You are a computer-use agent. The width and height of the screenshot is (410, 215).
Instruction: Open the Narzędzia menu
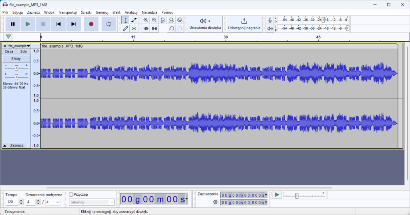pyautogui.click(x=149, y=12)
